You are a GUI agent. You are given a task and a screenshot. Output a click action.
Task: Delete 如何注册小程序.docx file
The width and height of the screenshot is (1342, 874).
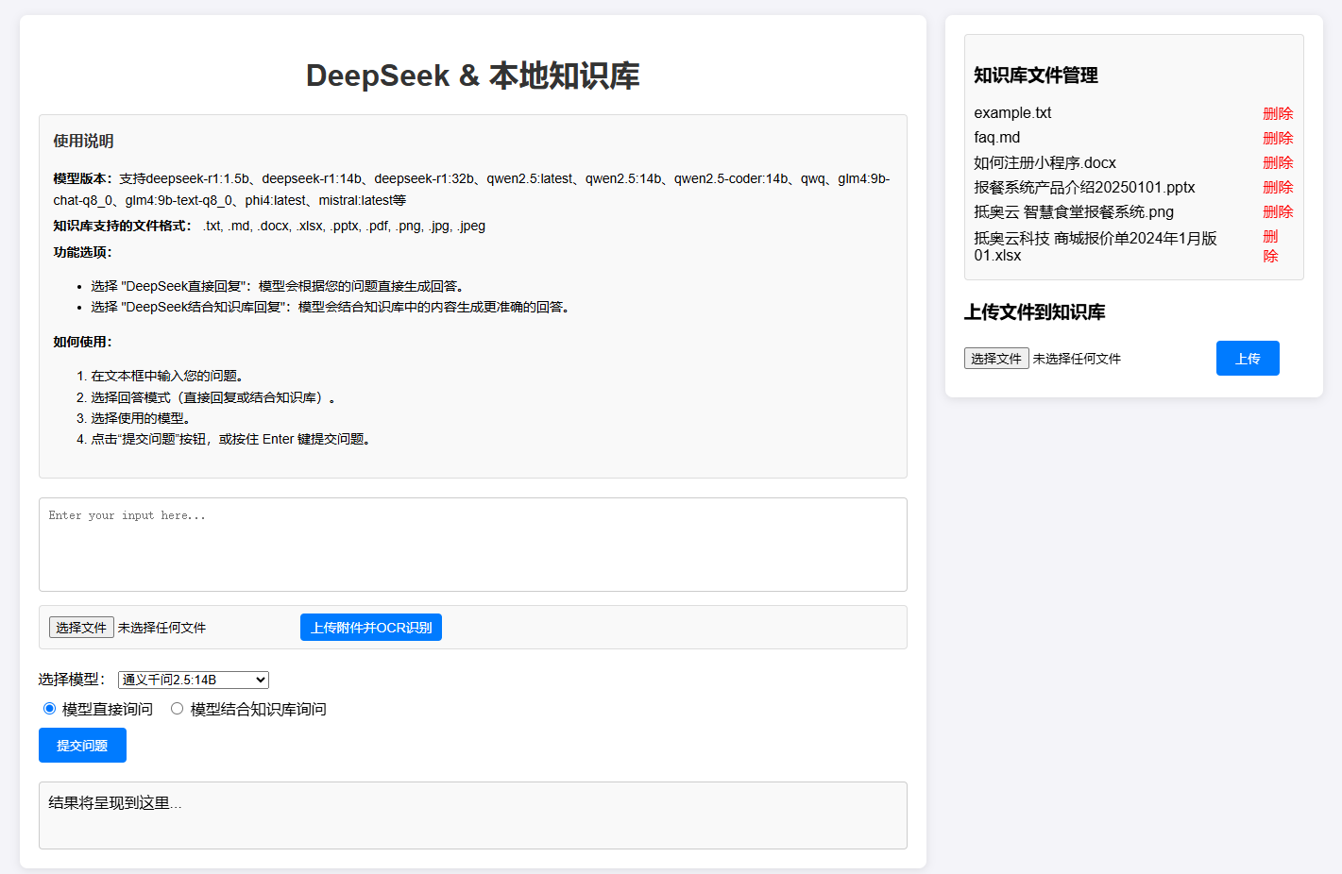[x=1278, y=162]
